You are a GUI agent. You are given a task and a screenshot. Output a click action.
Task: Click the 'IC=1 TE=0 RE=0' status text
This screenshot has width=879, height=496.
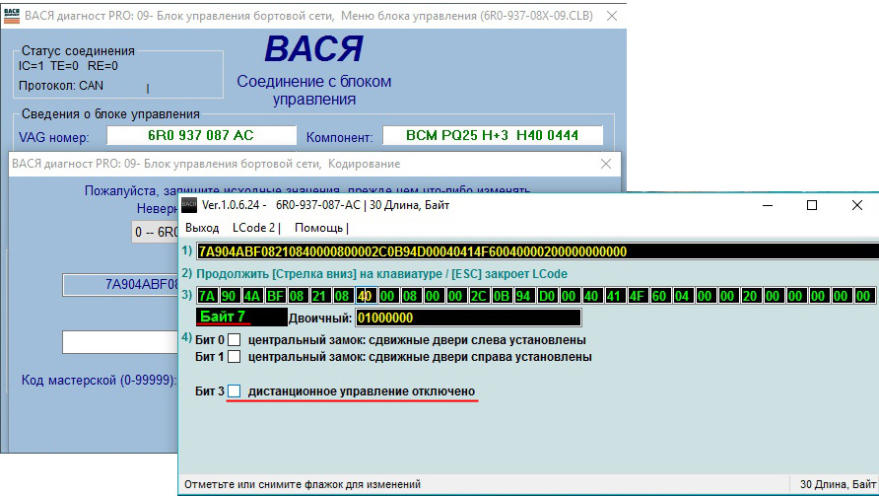point(68,66)
